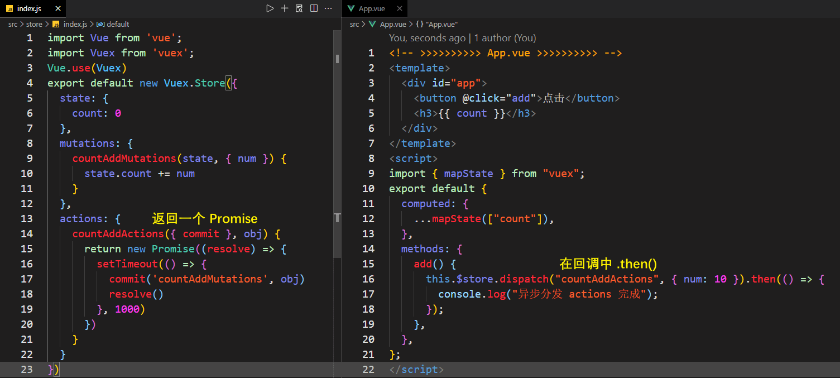Click 'state.count += num' statement
The height and width of the screenshot is (378, 840).
(x=140, y=173)
